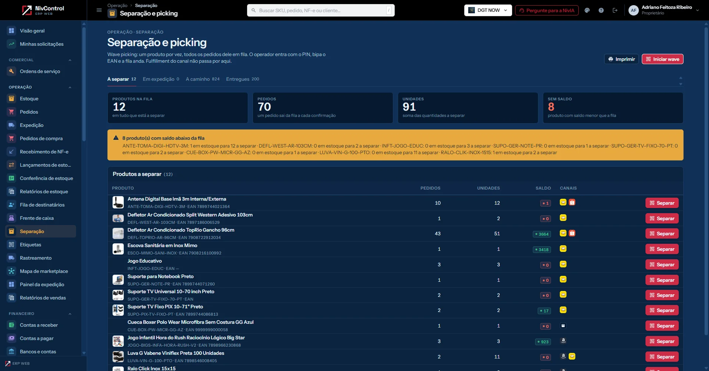
Task: Collapse the FINANCEIRO sidebar section
Action: click(70, 314)
